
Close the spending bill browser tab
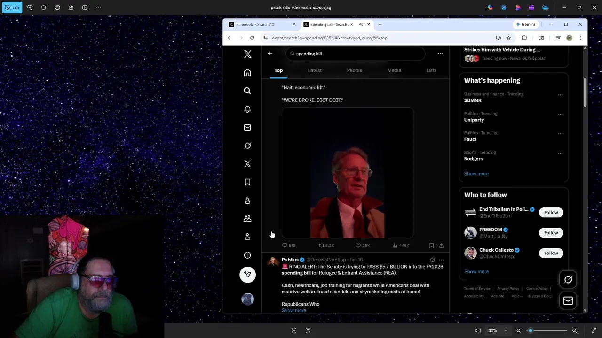[369, 24]
